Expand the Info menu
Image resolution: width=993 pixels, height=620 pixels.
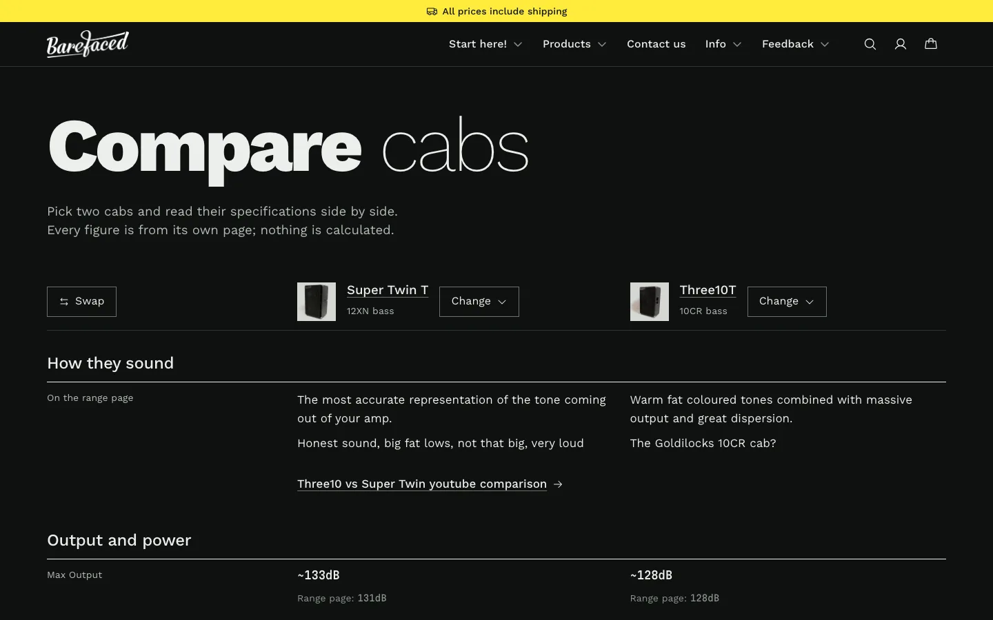(723, 44)
